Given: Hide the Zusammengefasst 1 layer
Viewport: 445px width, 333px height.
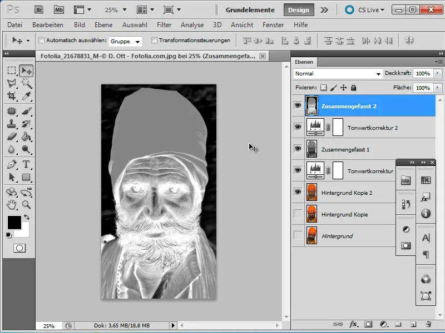Looking at the screenshot, I should click(298, 149).
